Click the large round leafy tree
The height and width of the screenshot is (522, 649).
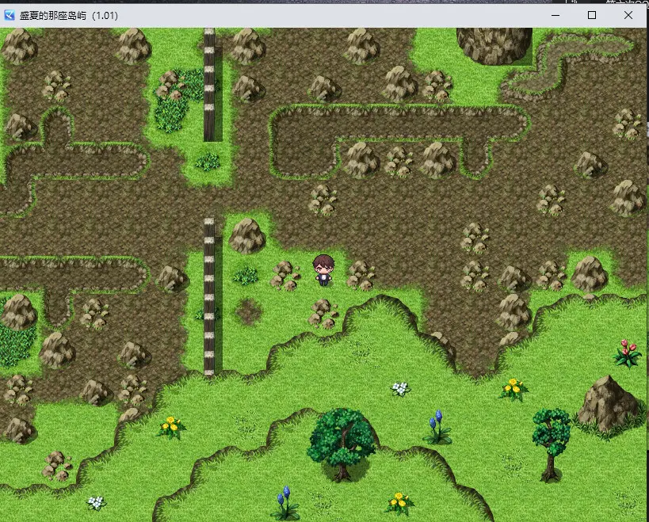tap(342, 444)
